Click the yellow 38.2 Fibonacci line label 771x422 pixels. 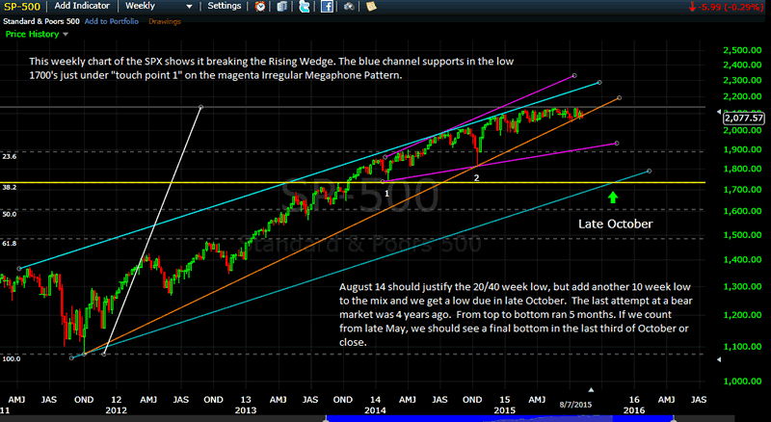[x=10, y=187]
